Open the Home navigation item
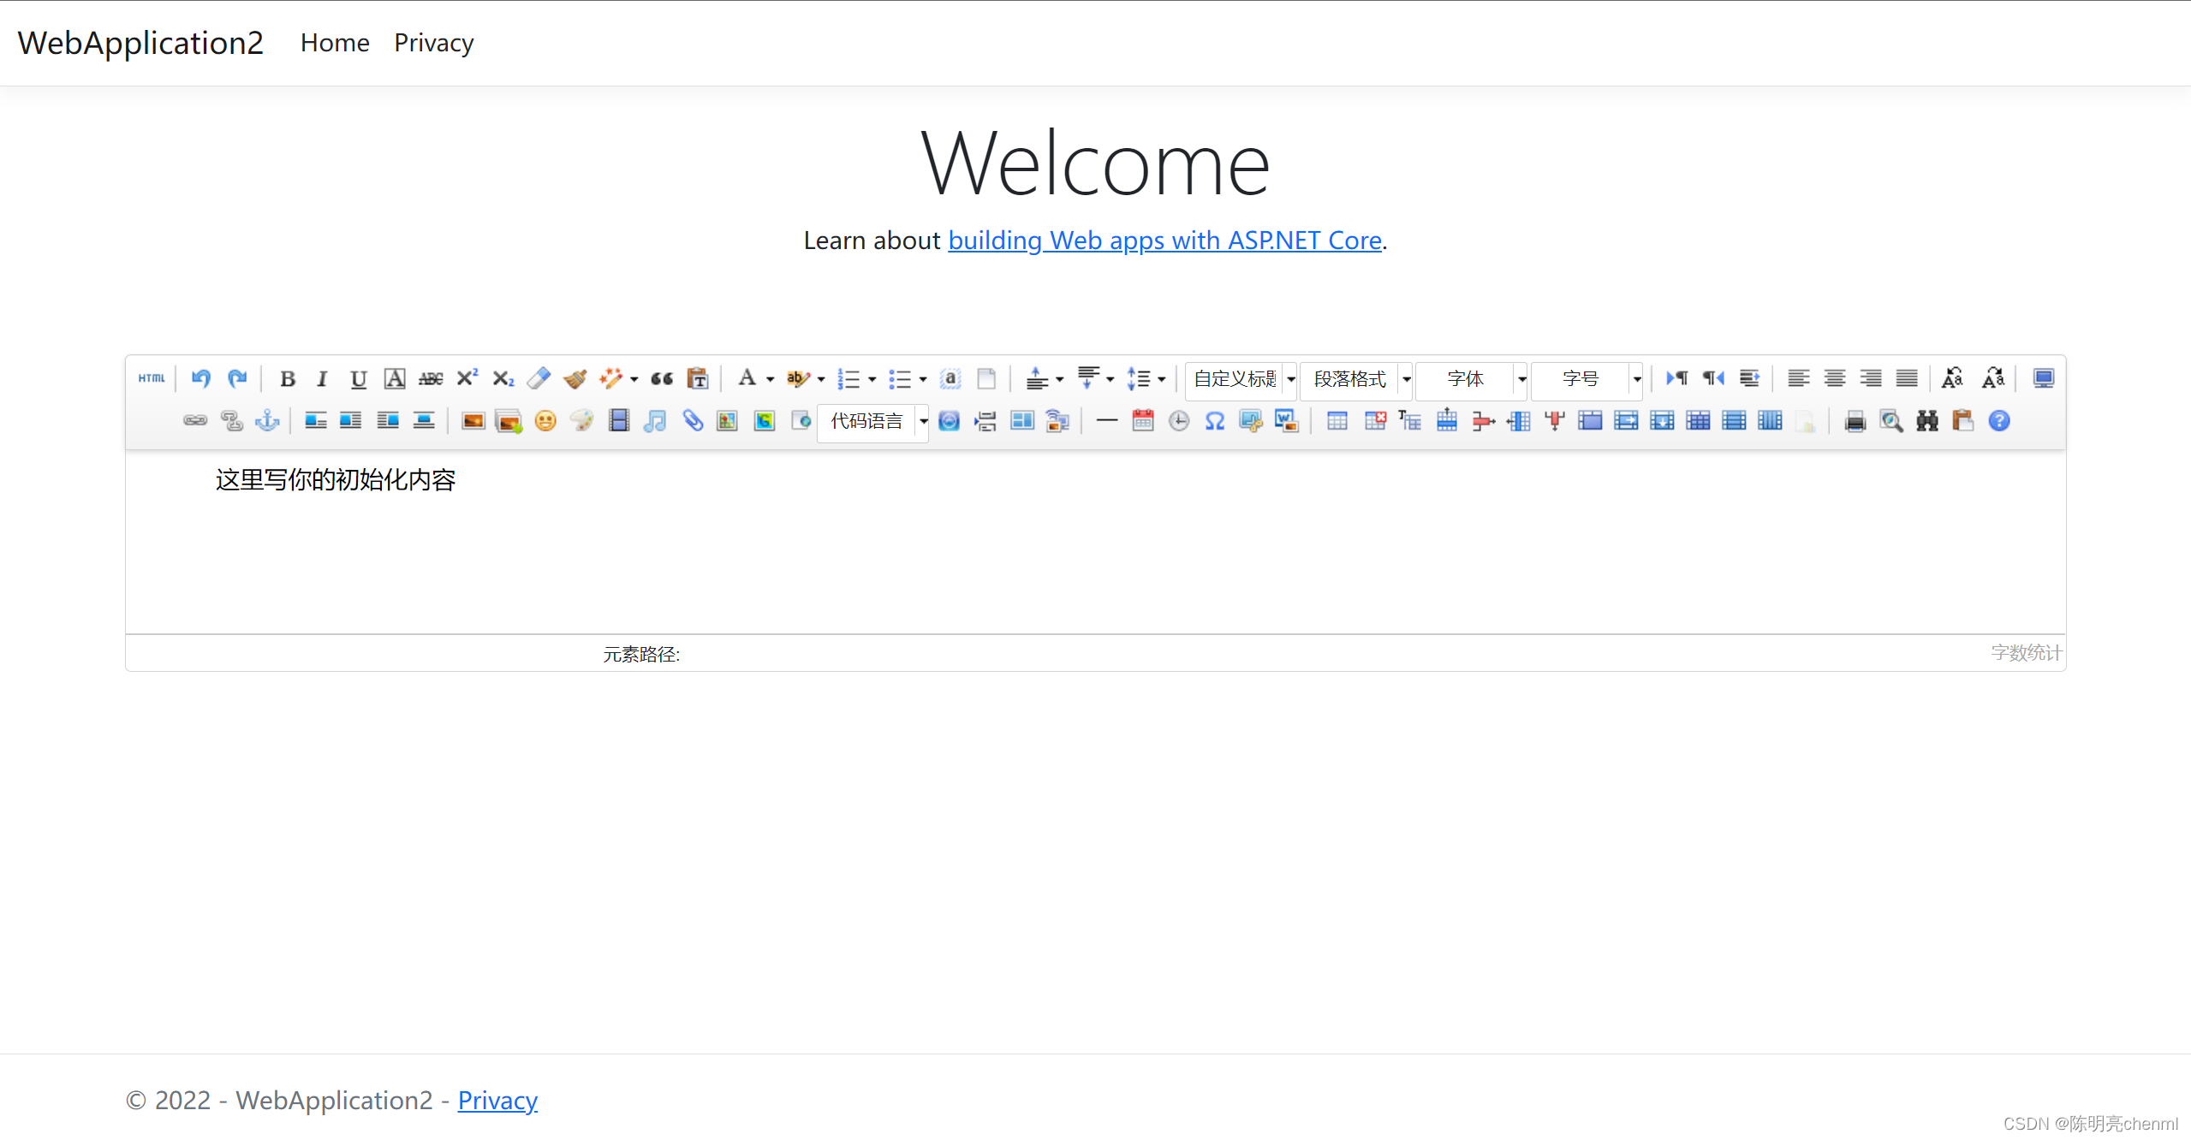This screenshot has height=1140, width=2191. pyautogui.click(x=335, y=43)
